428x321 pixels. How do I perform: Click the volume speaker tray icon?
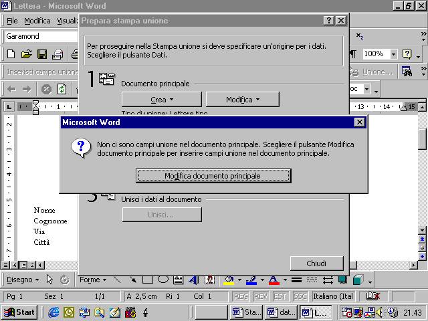coord(379,312)
